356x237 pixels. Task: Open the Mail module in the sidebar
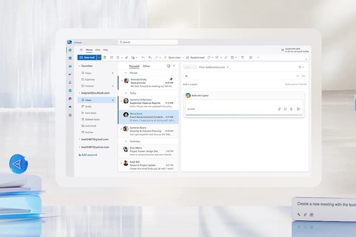pyautogui.click(x=70, y=50)
